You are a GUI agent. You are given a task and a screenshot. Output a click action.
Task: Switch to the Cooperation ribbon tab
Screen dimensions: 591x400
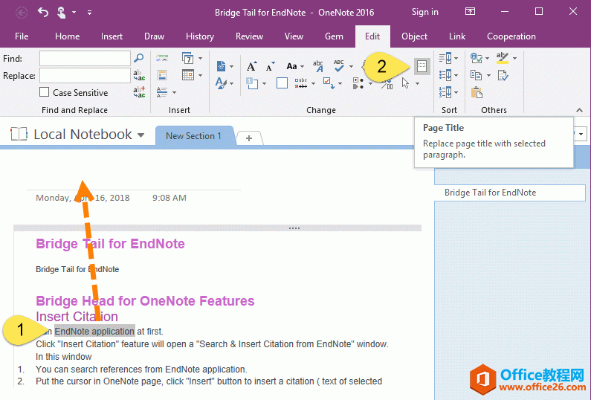[511, 36]
